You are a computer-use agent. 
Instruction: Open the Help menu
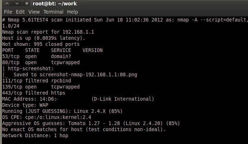[72, 12]
